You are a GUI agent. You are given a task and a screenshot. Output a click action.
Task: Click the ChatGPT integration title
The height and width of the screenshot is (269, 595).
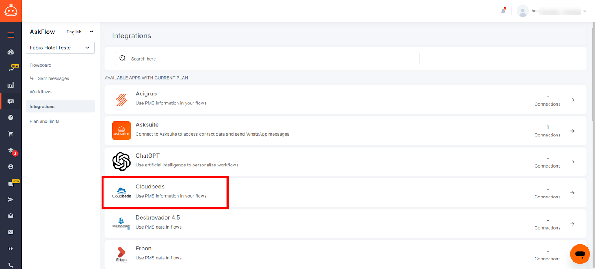click(148, 156)
